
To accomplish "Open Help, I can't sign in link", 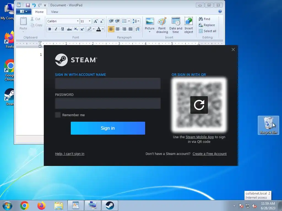I will [x=70, y=154].
